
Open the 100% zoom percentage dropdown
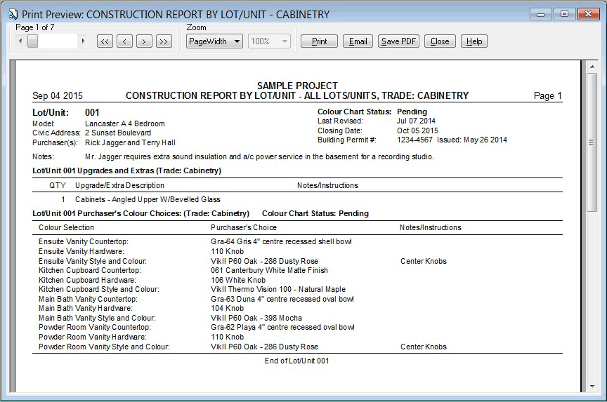point(269,41)
